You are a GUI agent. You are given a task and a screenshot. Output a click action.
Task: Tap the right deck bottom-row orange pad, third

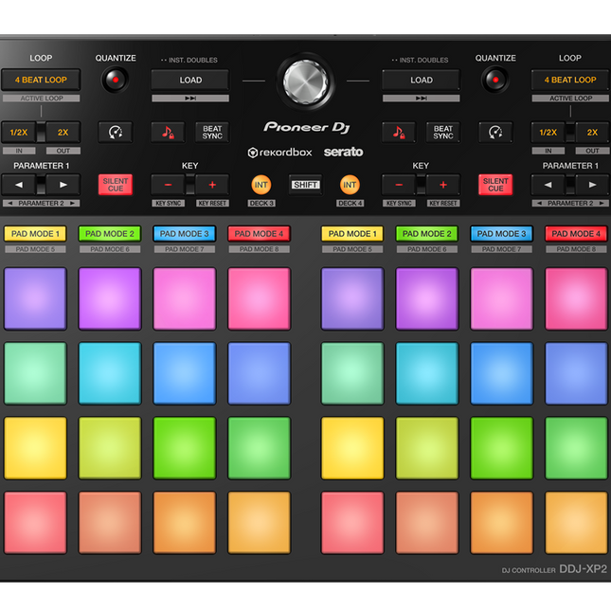[x=501, y=523]
